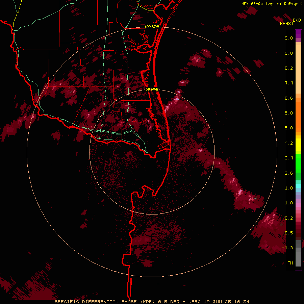Select the 5.8 color scale value
The image size is (304, 304).
click(x=289, y=113)
